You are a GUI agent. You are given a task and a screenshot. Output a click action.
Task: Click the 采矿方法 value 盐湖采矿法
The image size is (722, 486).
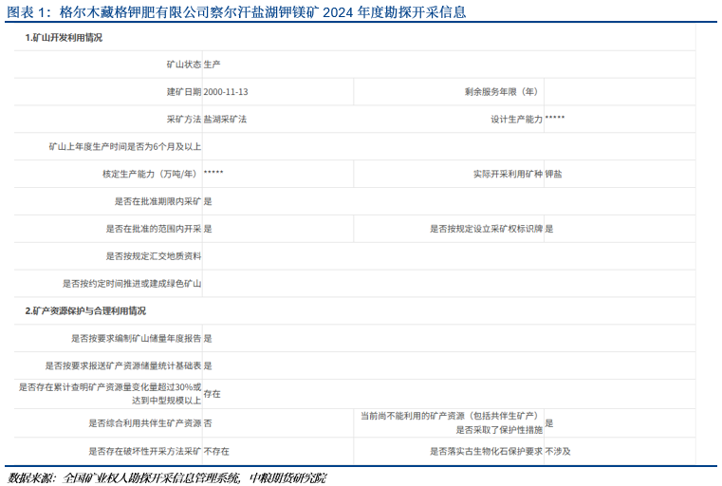point(226,120)
